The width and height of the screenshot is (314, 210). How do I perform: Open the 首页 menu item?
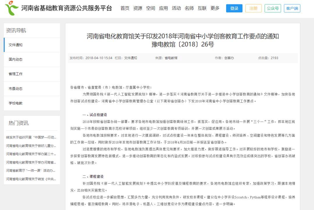click(125, 8)
